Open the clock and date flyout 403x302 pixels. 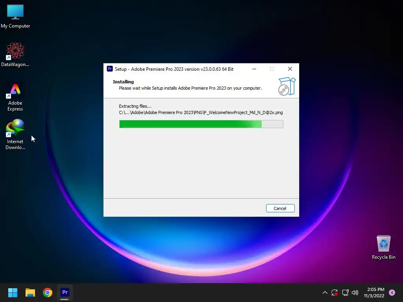pos(374,293)
